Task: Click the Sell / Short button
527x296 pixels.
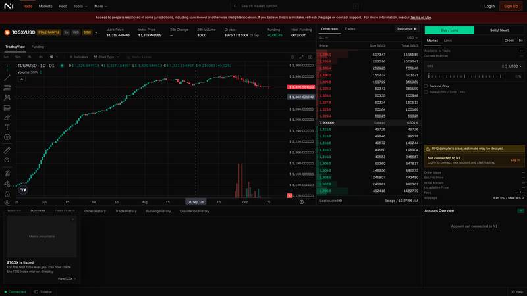Action: tap(499, 30)
